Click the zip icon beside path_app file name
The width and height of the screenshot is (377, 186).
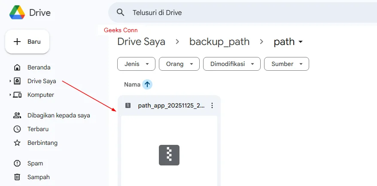[128, 105]
